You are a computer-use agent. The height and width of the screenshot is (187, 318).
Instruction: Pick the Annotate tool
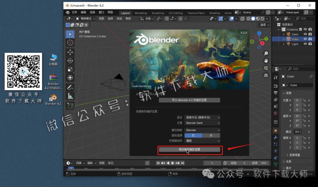[70, 88]
